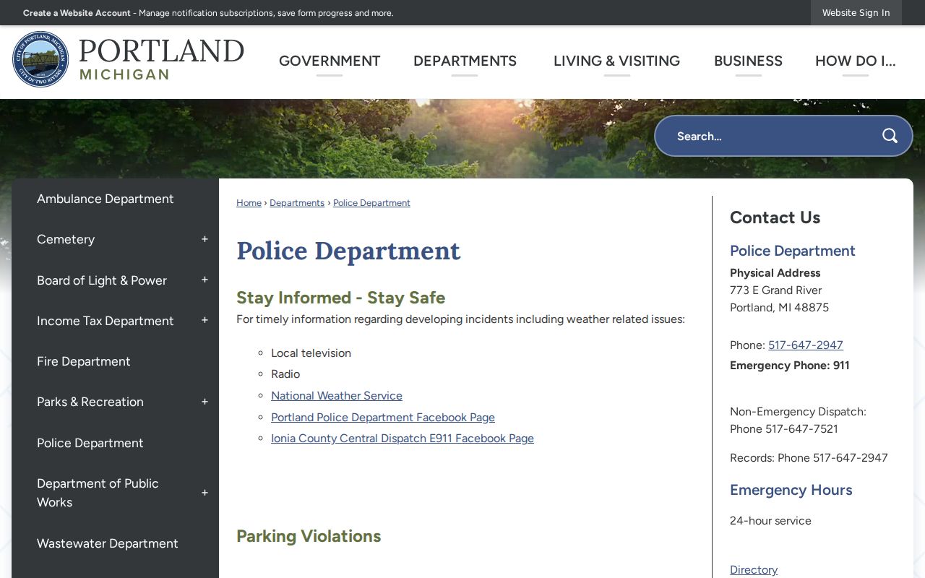Go to Home breadcrumb link
The height and width of the screenshot is (578, 925).
coord(249,203)
